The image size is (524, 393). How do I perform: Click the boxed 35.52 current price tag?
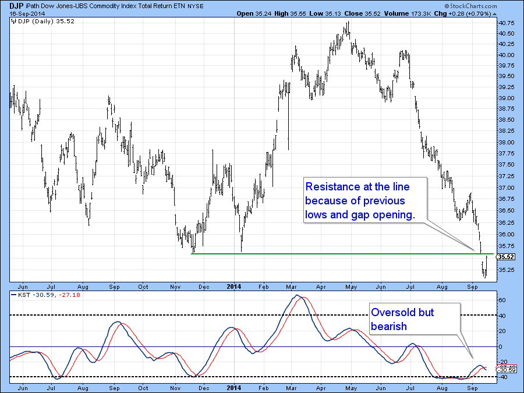(x=505, y=257)
